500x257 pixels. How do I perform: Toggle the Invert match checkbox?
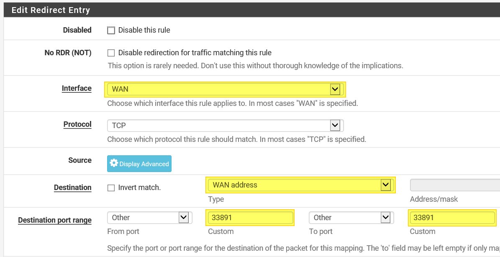[x=111, y=188]
